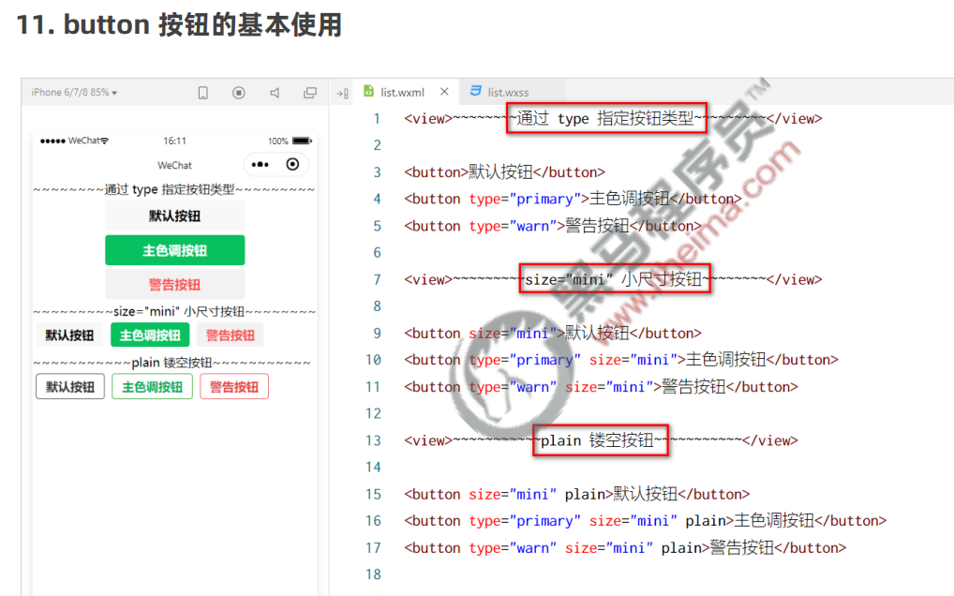Tap the mini green filled 主色调按钮
Screen dimensions: 954x596
point(150,335)
